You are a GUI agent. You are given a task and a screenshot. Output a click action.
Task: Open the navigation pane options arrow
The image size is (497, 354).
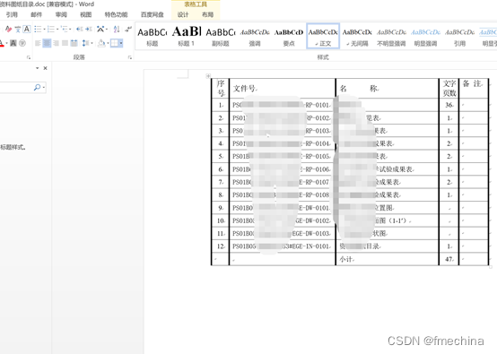37,68
